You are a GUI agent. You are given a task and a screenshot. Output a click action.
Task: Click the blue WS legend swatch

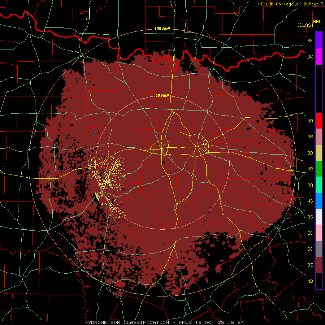(319, 201)
